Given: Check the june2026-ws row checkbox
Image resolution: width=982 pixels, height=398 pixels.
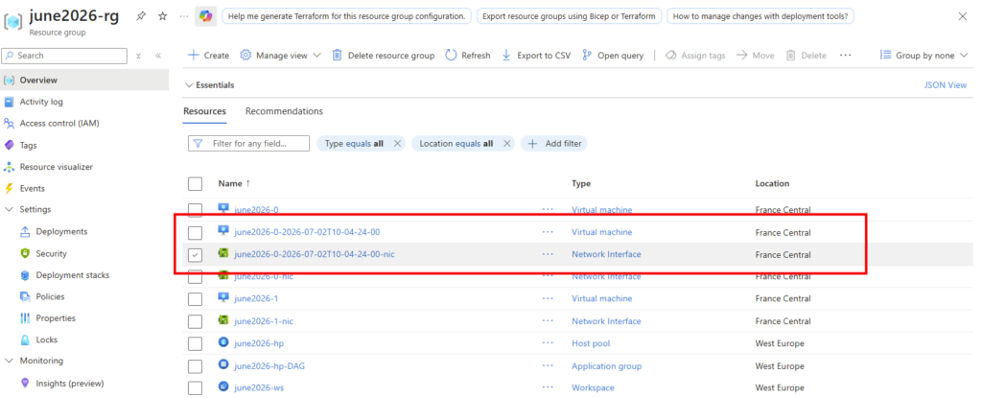Looking at the screenshot, I should click(196, 388).
